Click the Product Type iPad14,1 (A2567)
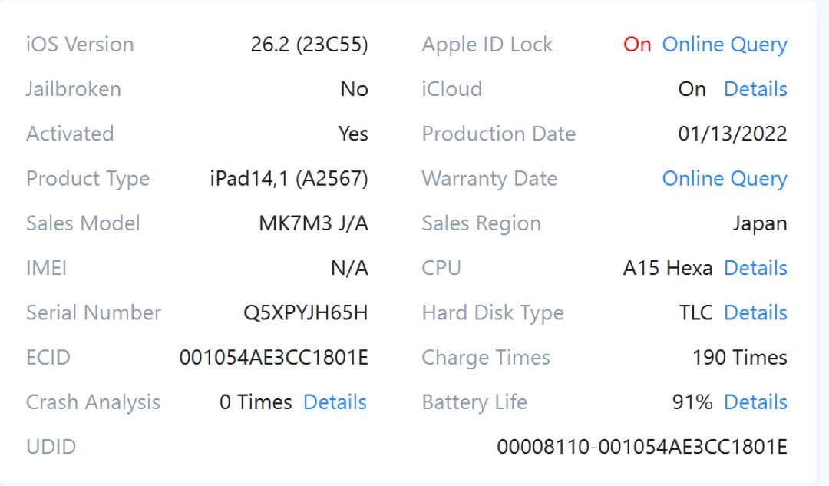Screen dimensions: 829x486 click(x=290, y=178)
